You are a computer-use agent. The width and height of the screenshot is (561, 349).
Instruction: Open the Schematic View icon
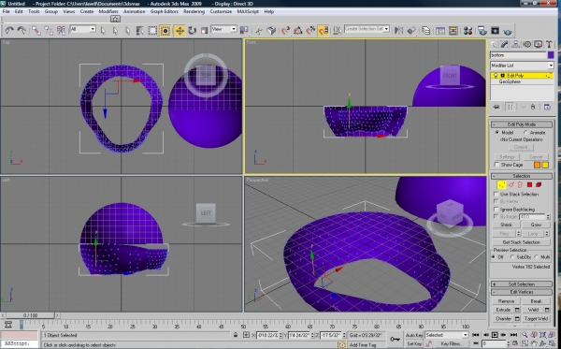453,31
